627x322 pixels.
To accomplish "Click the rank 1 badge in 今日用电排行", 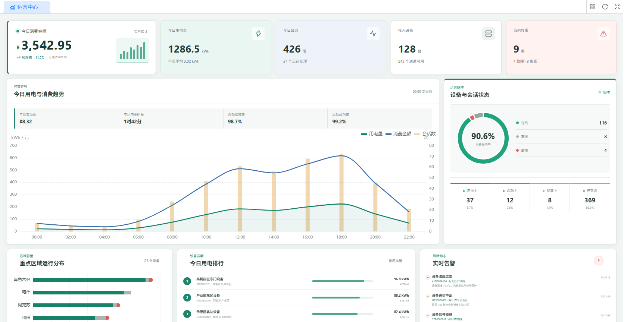I will coord(187,281).
